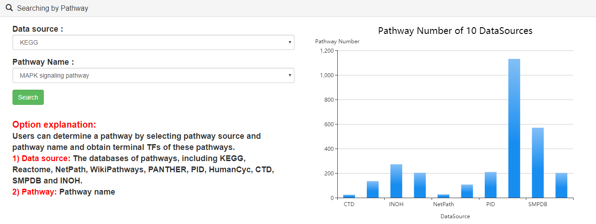This screenshot has height=224, width=596.
Task: Click the bar between CTD and INOH
Action: (x=373, y=189)
